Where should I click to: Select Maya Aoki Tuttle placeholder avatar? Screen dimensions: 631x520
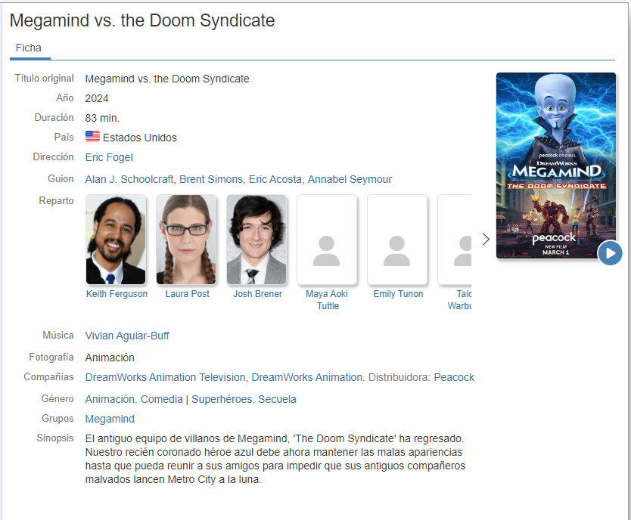327,240
